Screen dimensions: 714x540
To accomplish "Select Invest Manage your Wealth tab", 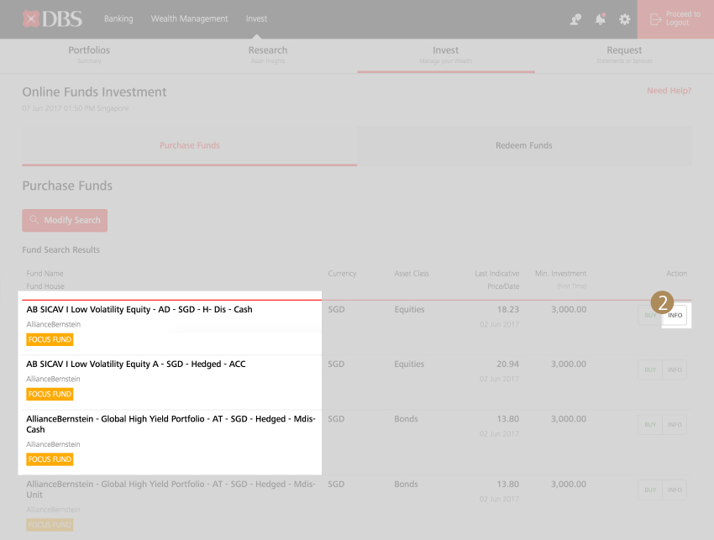I will (x=446, y=55).
